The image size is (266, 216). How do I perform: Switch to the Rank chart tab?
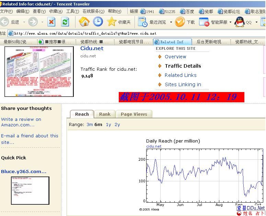click(x=105, y=114)
